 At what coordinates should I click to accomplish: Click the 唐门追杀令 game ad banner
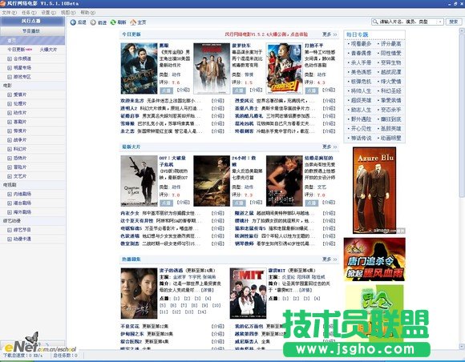click(374, 259)
